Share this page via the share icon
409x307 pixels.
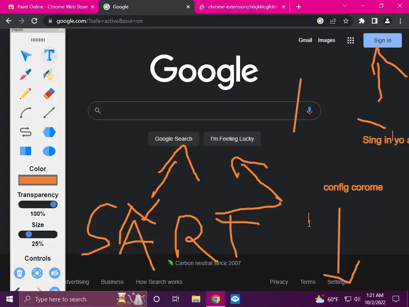333,21
